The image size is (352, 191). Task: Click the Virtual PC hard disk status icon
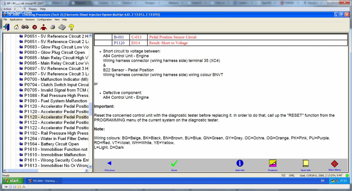point(5,187)
